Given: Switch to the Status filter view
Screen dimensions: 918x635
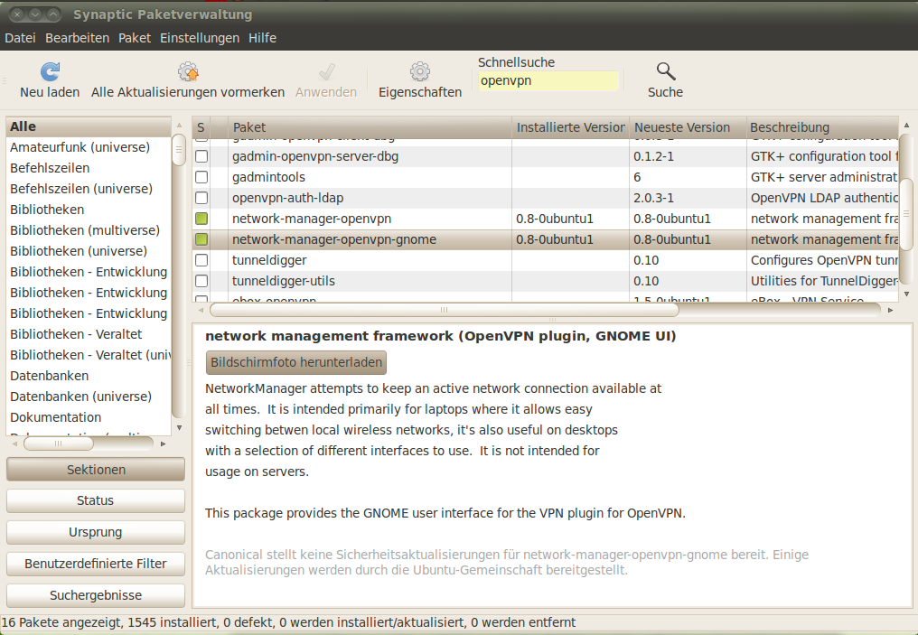Looking at the screenshot, I should pos(96,500).
